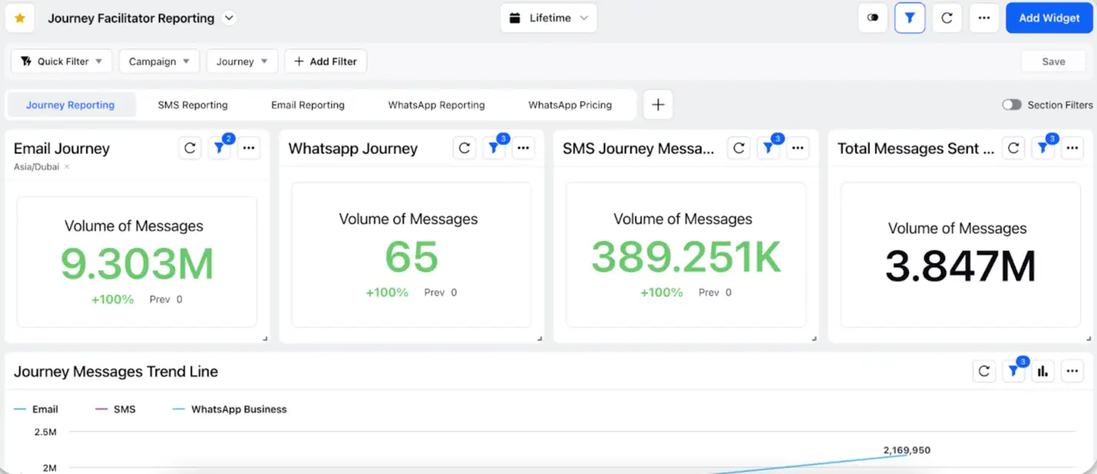Click the Add Widget button
The height and width of the screenshot is (474, 1097).
[x=1049, y=18]
